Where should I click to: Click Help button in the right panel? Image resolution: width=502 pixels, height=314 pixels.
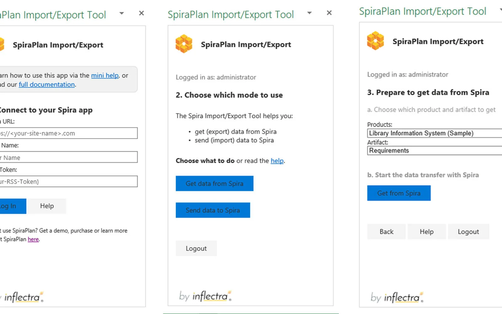pos(427,232)
